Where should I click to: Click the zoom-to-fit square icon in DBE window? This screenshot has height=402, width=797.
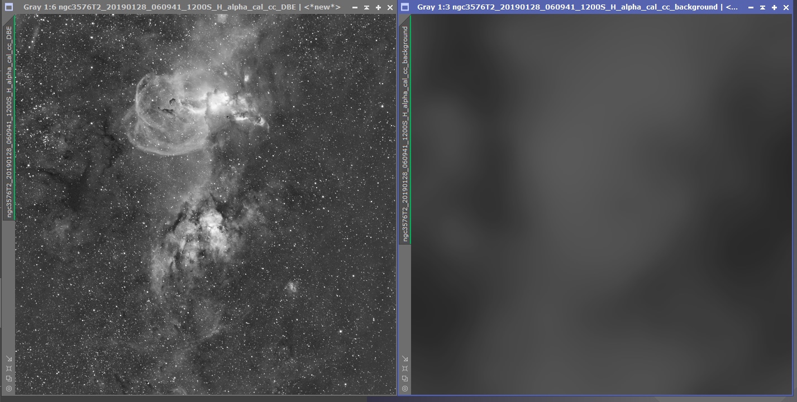click(x=9, y=369)
